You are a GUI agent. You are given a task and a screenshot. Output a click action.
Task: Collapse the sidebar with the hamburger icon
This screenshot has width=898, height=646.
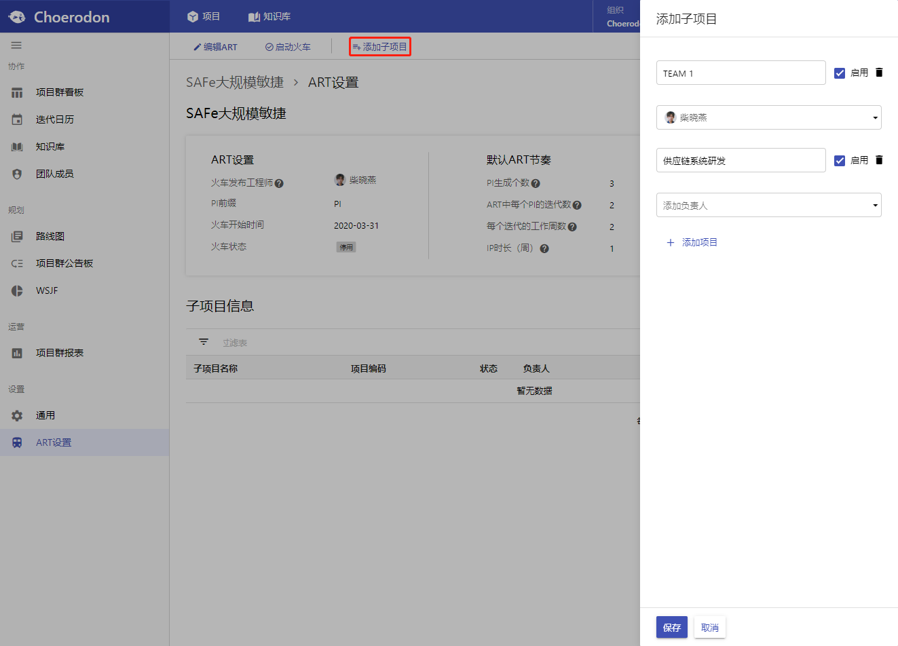[x=16, y=45]
